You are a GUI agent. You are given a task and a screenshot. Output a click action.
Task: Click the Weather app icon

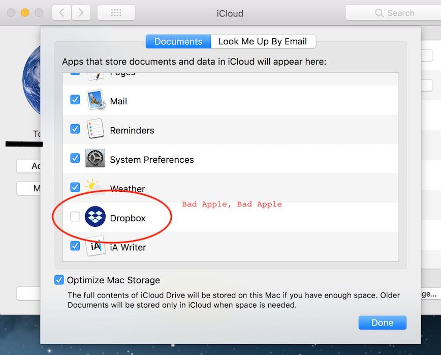(95, 187)
